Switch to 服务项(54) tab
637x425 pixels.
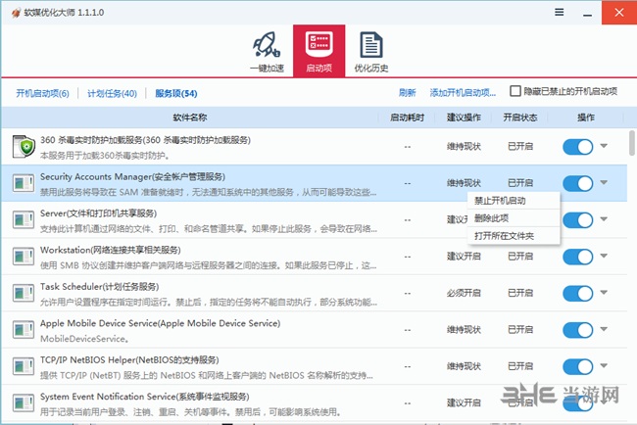click(175, 93)
